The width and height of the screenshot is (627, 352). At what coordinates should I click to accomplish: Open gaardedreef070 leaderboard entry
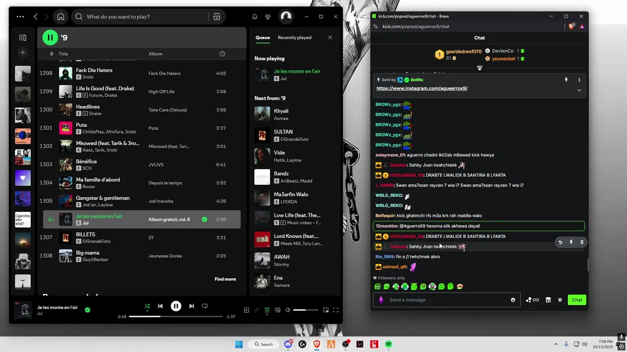(458, 54)
